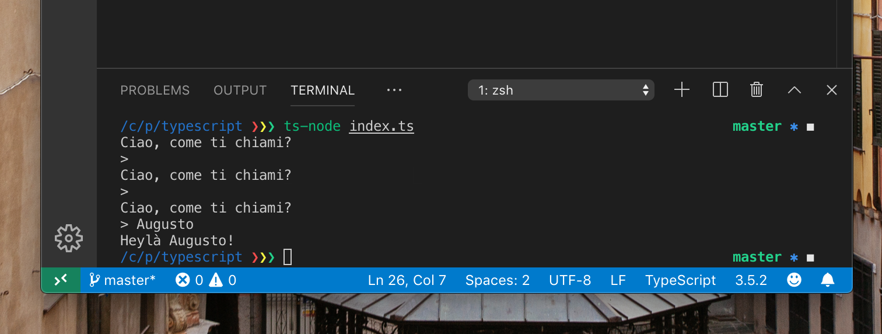Click the 'Ln 26, Col 7' cursor position
Image resolution: width=882 pixels, height=334 pixels.
[x=407, y=280]
